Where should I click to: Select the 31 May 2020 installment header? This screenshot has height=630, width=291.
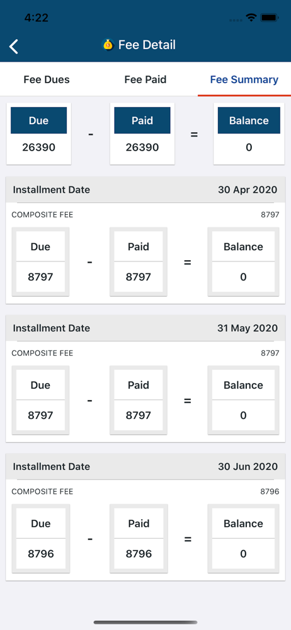(145, 328)
